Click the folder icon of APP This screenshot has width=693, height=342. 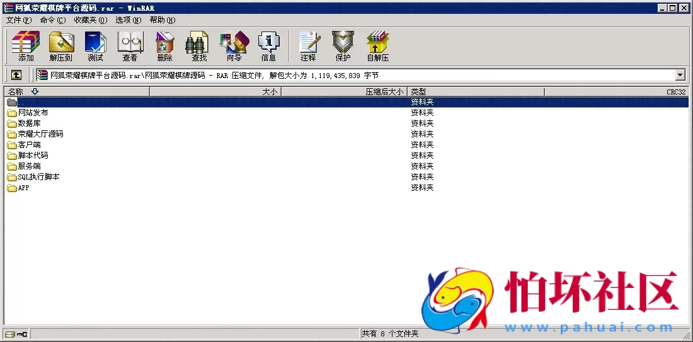12,188
